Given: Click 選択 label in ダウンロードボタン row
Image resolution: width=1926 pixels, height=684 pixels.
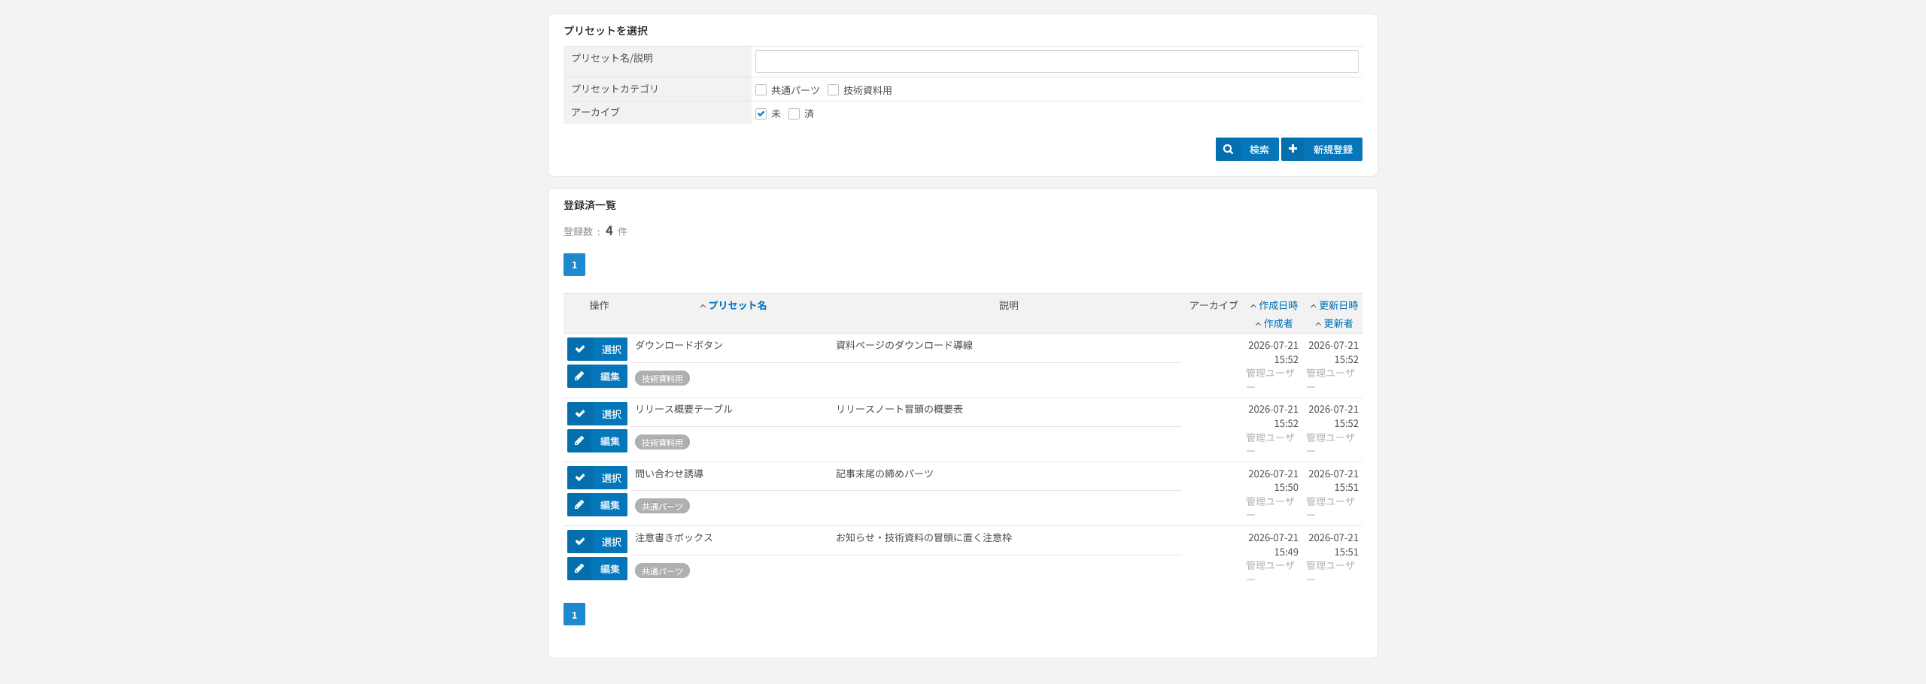Looking at the screenshot, I should (611, 350).
